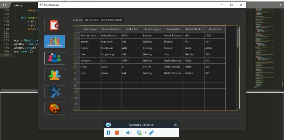Click the Book Category column header
Screen dimensions: 284x140
pyautogui.click(x=153, y=29)
